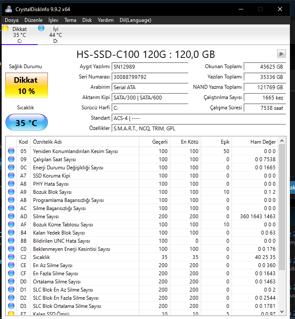295x319 pixels.
Task: Click status orb of attribute AC row
Action: coord(11,208)
